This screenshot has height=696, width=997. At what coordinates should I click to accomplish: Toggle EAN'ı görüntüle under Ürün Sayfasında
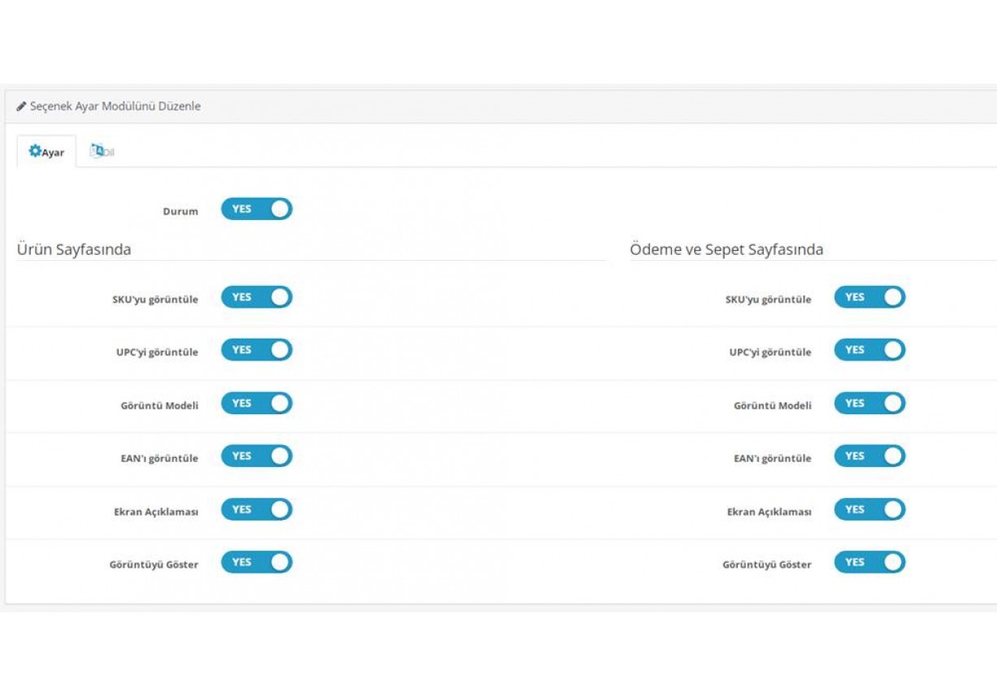(256, 456)
